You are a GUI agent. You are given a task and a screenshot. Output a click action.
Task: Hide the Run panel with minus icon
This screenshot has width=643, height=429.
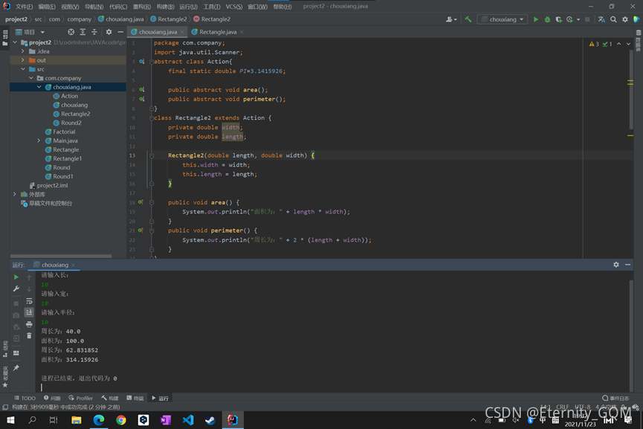[628, 265]
